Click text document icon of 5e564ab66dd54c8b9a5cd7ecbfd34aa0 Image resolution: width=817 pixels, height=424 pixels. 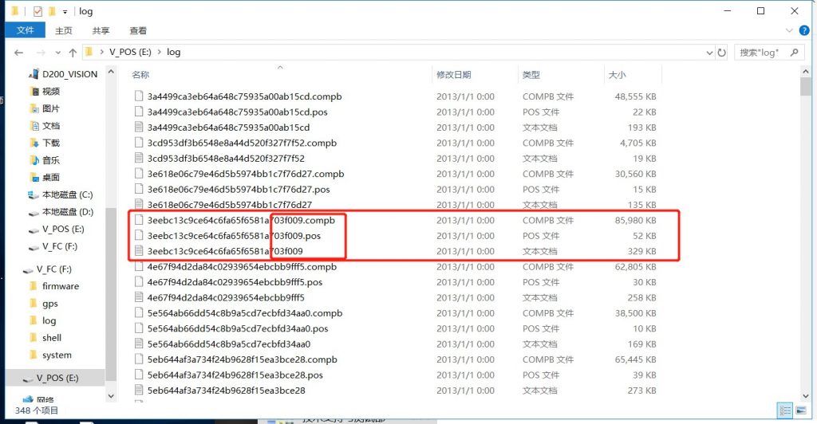coord(139,344)
